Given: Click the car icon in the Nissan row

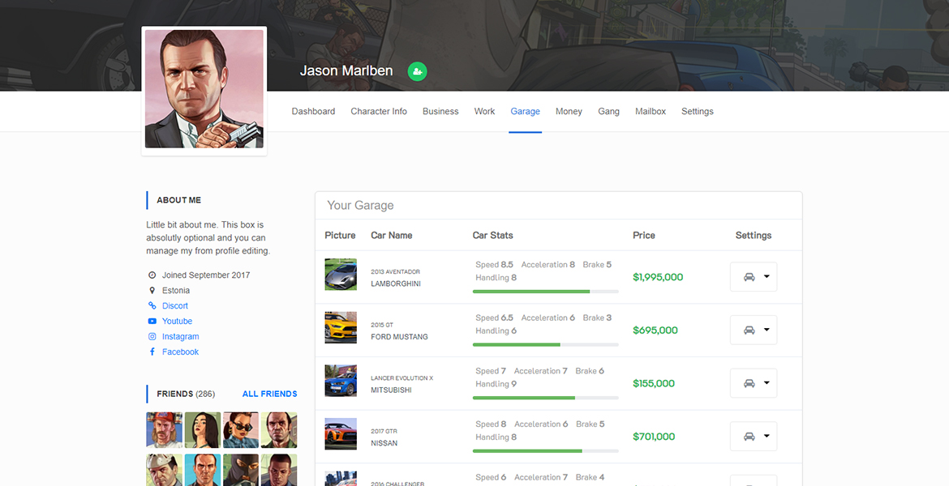Looking at the screenshot, I should 749,437.
